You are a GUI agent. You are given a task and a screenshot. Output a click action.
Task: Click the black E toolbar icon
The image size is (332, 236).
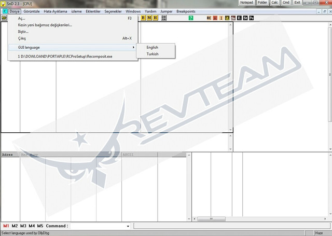(x=239, y=18)
